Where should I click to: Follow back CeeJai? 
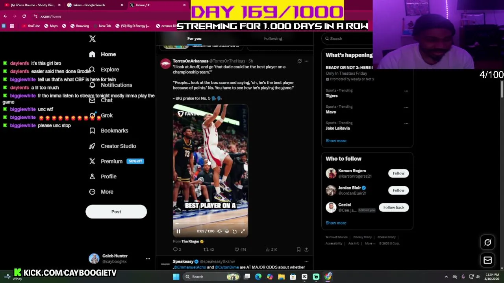tap(394, 207)
